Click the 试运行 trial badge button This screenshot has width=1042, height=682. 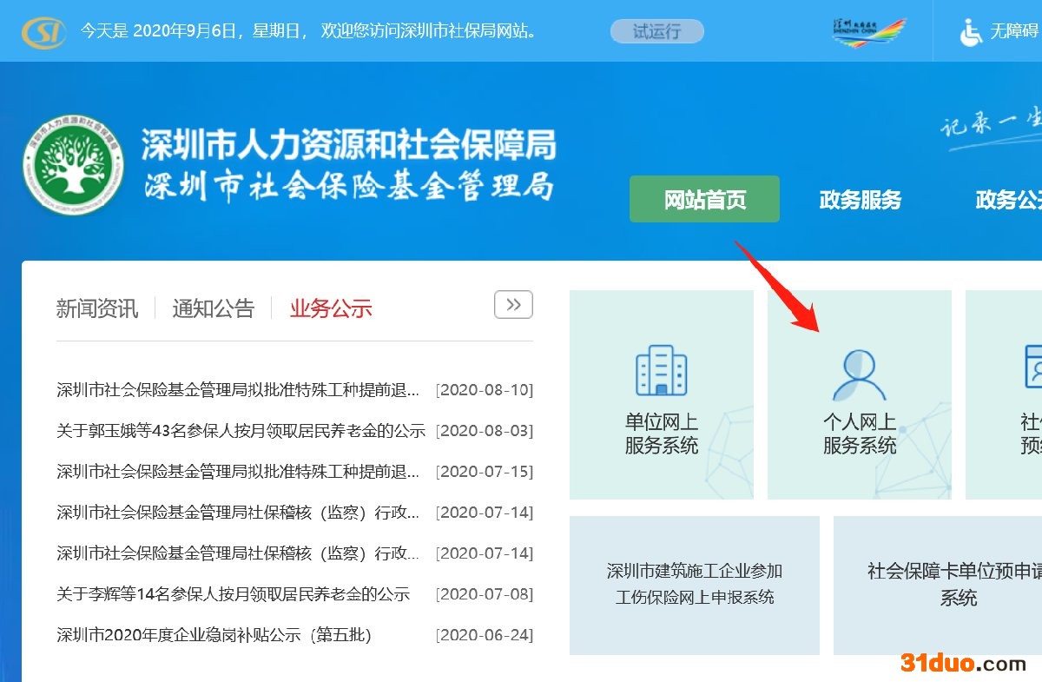[x=656, y=32]
